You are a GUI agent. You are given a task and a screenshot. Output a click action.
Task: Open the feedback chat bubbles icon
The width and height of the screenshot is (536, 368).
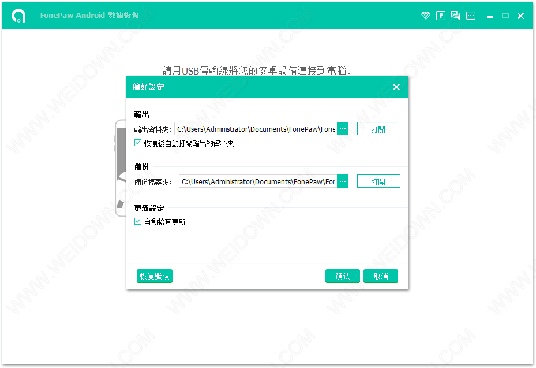455,16
